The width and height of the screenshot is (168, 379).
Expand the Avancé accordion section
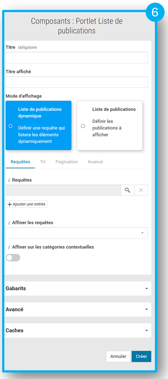[x=78, y=309]
